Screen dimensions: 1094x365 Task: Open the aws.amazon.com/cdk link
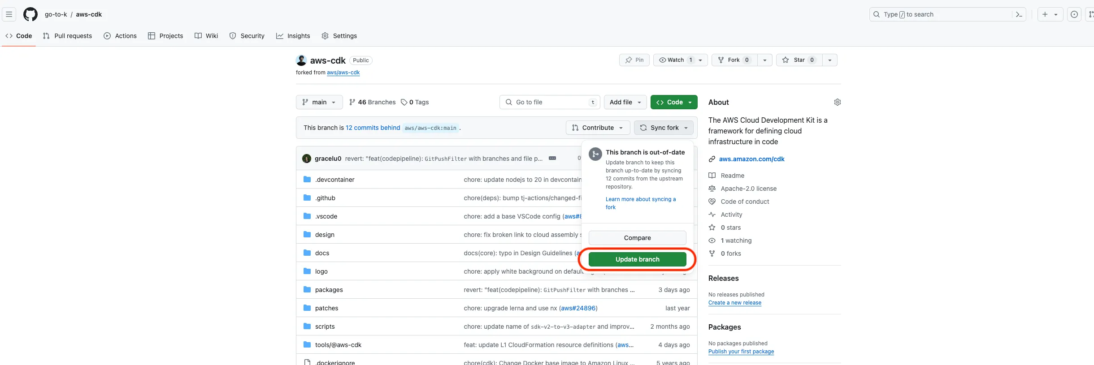752,159
